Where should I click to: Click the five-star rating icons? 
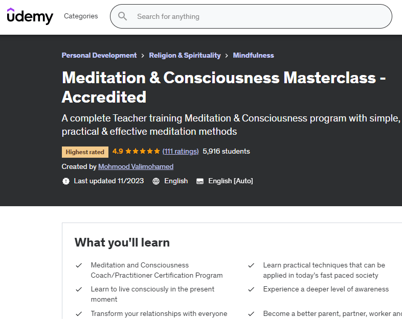pyautogui.click(x=142, y=152)
